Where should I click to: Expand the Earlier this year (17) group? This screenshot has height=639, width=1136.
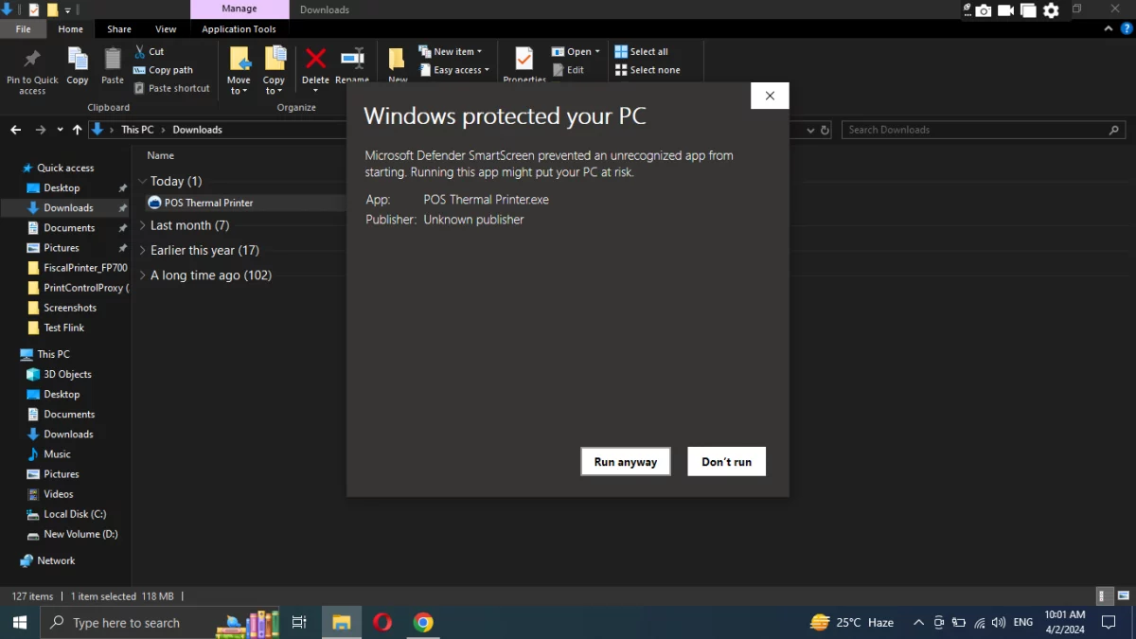pyautogui.click(x=143, y=250)
